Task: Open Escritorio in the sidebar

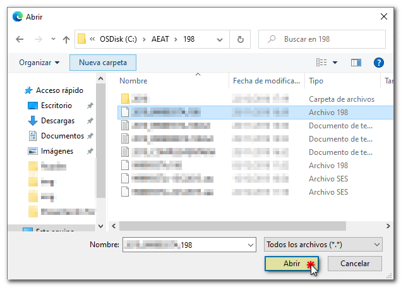Action: coord(56,106)
